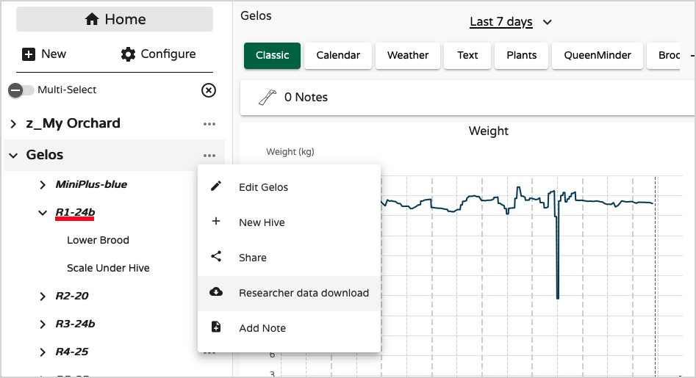Expand the z_My Orchard apiary

[x=14, y=124]
